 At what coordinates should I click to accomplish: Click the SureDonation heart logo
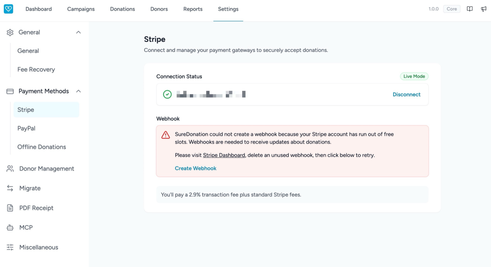[9, 9]
